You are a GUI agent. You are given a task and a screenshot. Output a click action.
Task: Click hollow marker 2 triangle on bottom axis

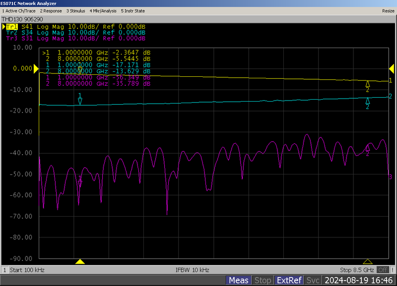367,261
